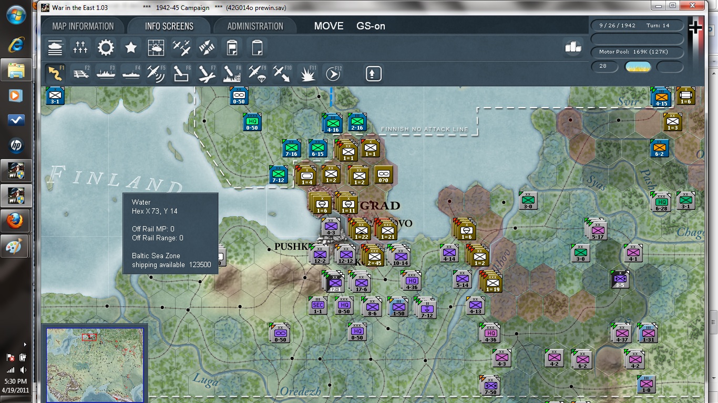Select the 12-2 German infantry unit
The image size is (718, 403).
pyautogui.click(x=320, y=254)
